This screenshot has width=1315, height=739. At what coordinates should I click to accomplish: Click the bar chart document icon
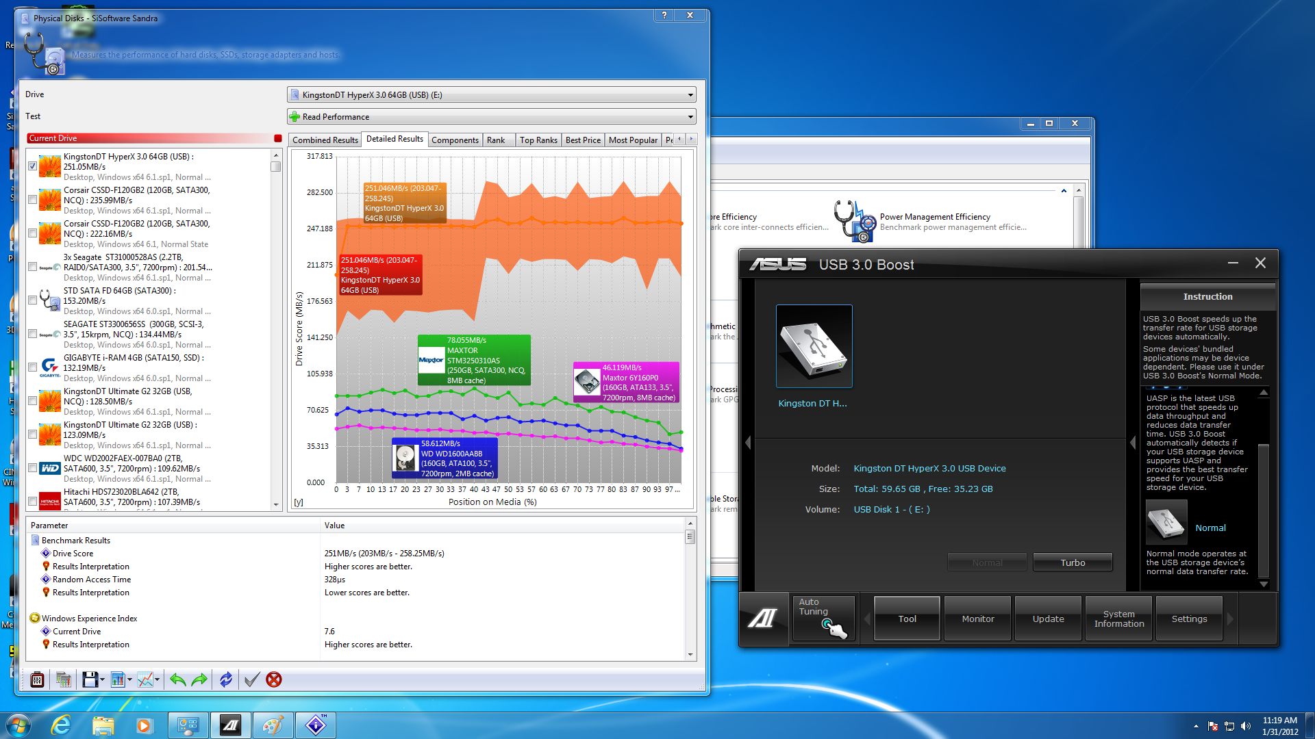[x=118, y=679]
